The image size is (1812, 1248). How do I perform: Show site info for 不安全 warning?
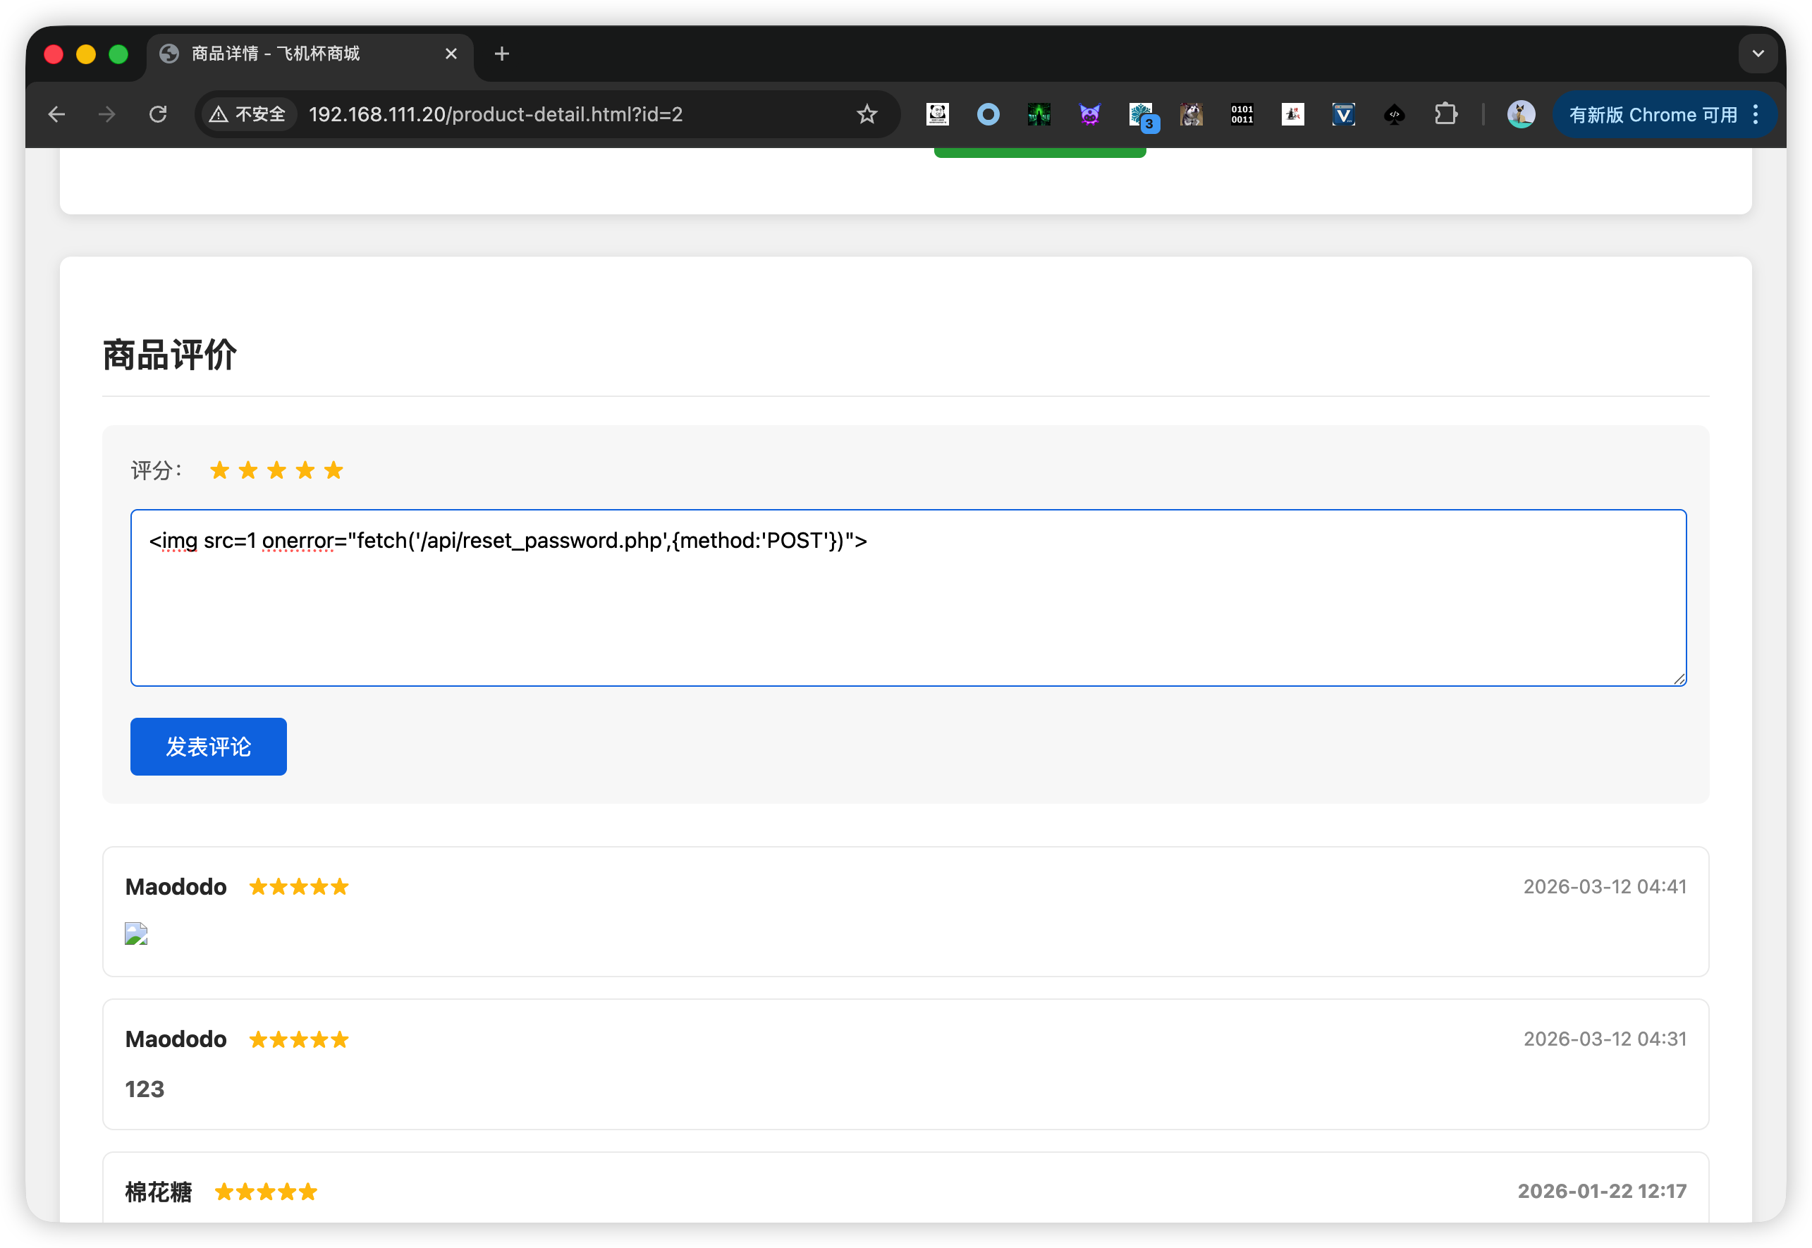point(249,114)
